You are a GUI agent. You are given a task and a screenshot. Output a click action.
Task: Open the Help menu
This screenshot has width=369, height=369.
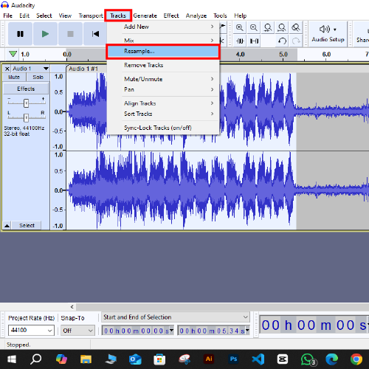click(x=240, y=15)
